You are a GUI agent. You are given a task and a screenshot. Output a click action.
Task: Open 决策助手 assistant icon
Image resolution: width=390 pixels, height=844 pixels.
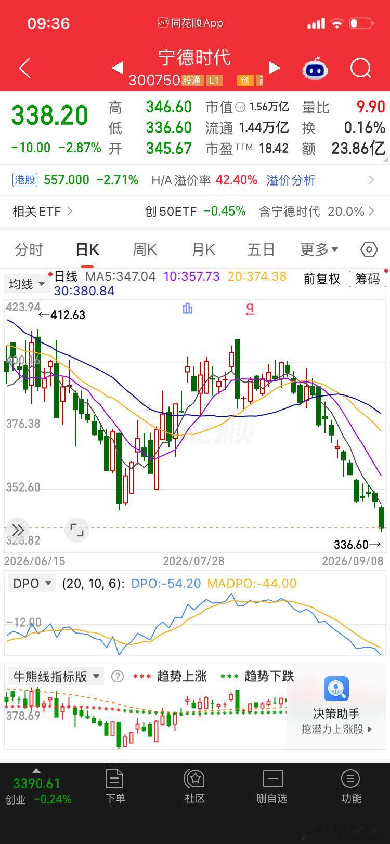coord(336,689)
